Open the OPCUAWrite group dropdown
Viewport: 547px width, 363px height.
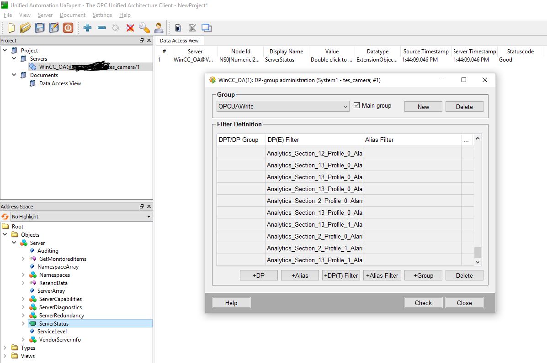tap(345, 106)
